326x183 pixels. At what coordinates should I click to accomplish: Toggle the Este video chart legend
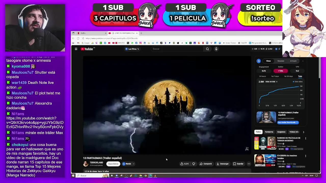click(298, 82)
